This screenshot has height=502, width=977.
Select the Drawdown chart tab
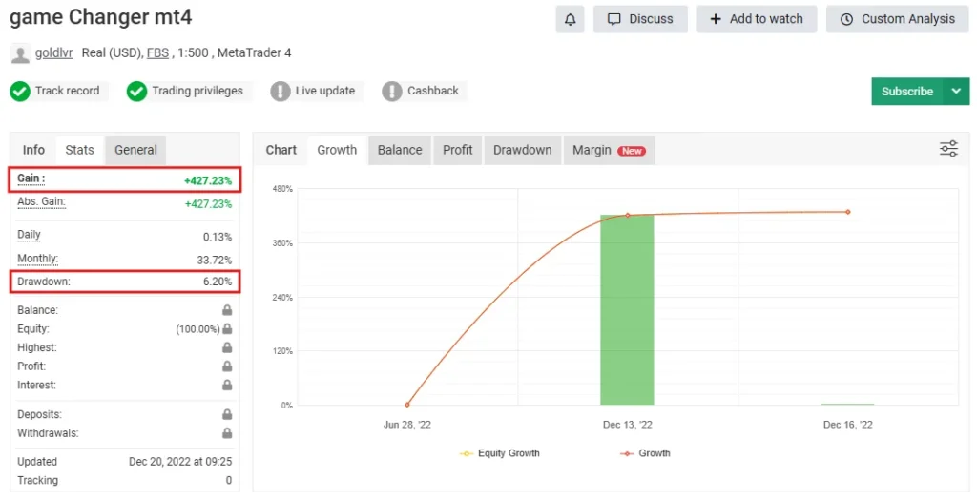522,150
